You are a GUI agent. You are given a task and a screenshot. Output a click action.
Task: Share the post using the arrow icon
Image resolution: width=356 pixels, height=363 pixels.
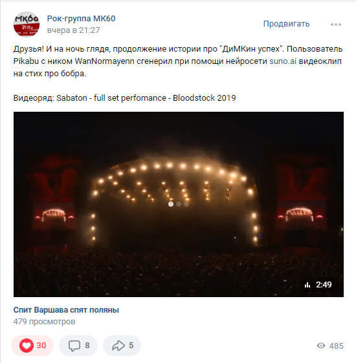(x=118, y=346)
